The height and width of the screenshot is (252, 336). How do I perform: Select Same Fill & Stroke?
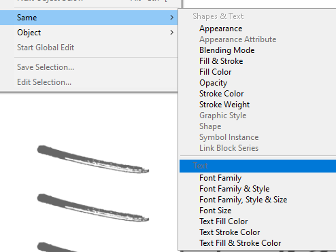221,61
